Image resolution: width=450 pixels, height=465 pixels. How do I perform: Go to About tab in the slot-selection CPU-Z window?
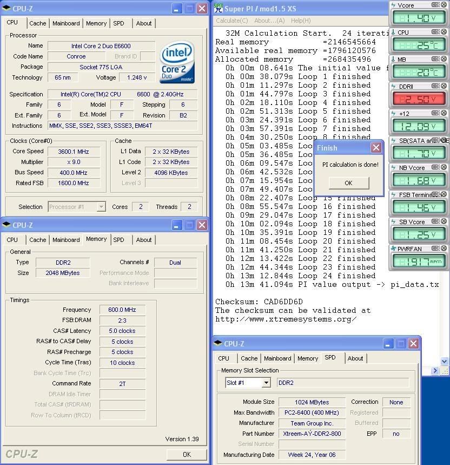[355, 358]
